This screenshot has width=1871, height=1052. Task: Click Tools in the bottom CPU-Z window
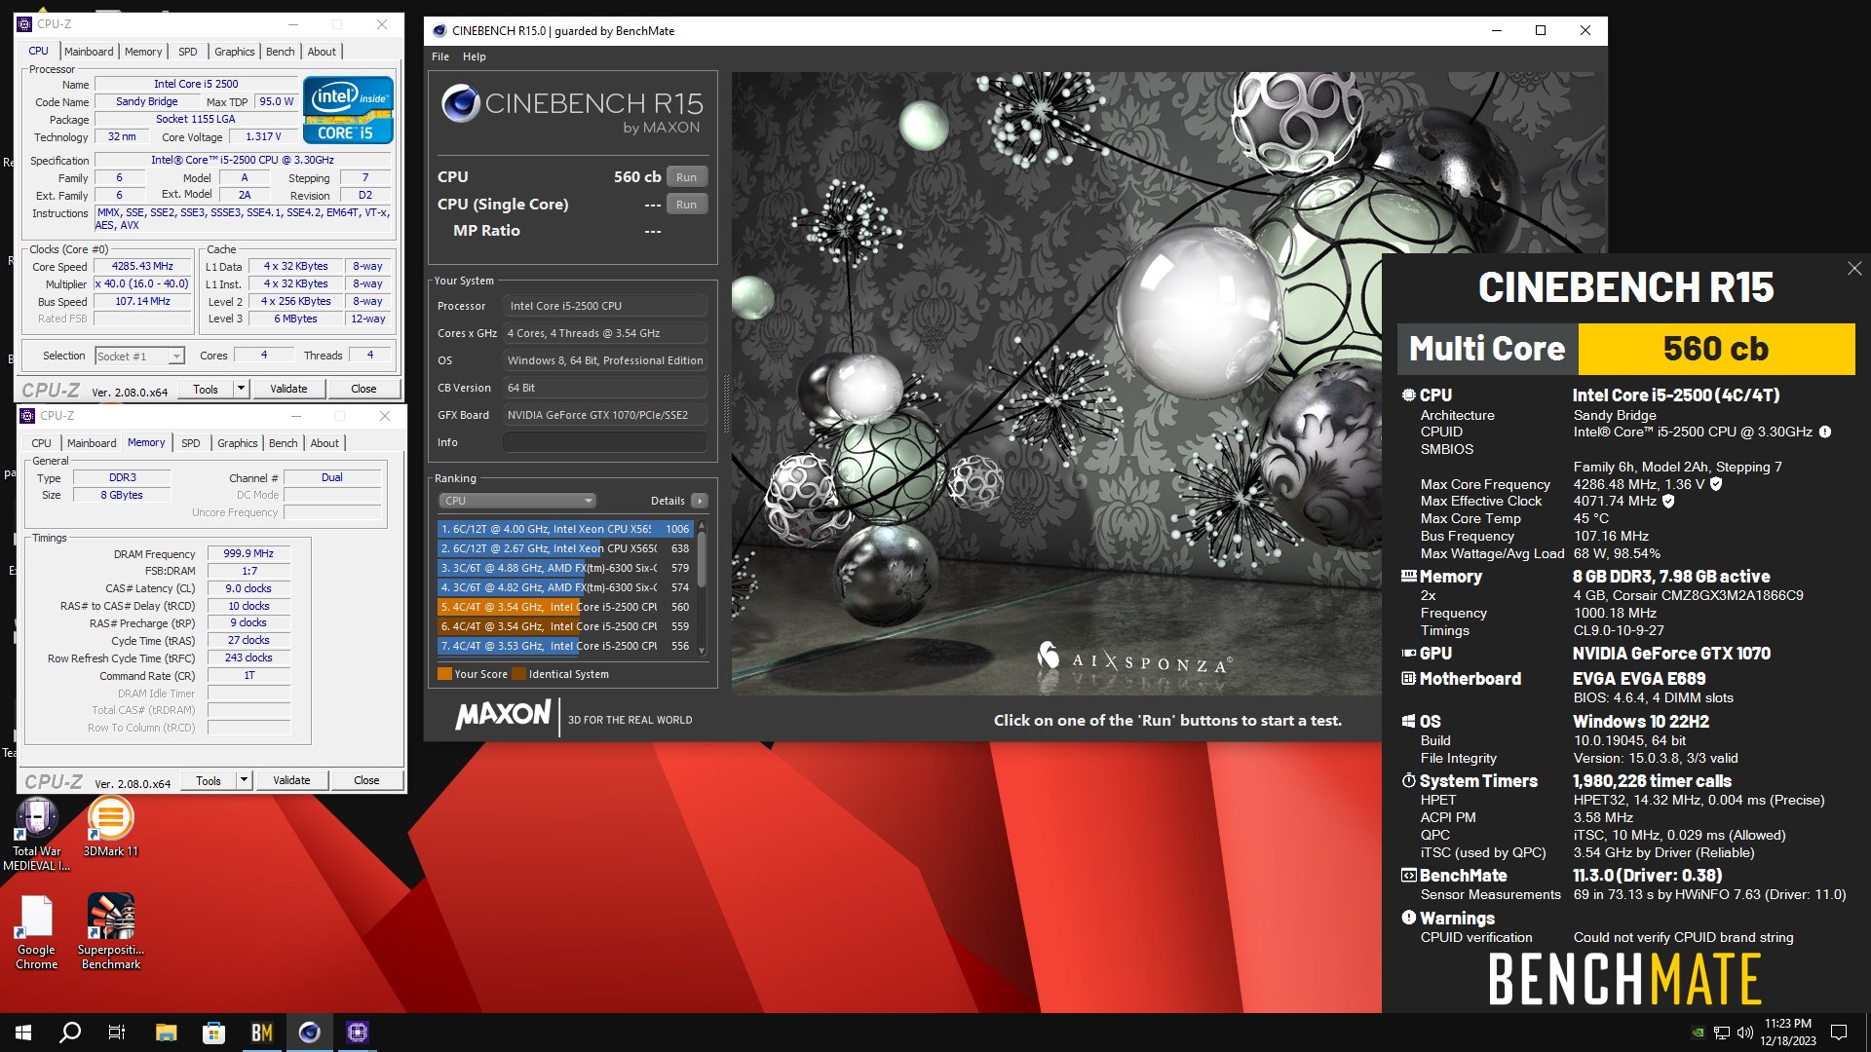click(209, 780)
